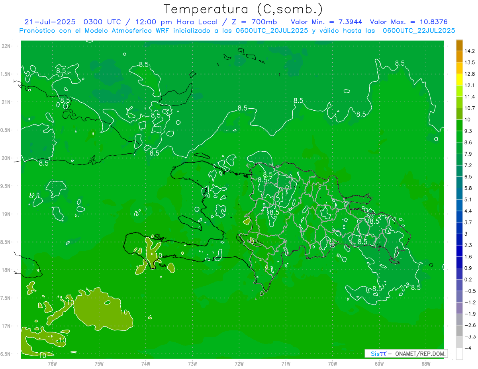Pick the teal swatch between 5.8 and 6.5
478x369 pixels.
(x=459, y=182)
